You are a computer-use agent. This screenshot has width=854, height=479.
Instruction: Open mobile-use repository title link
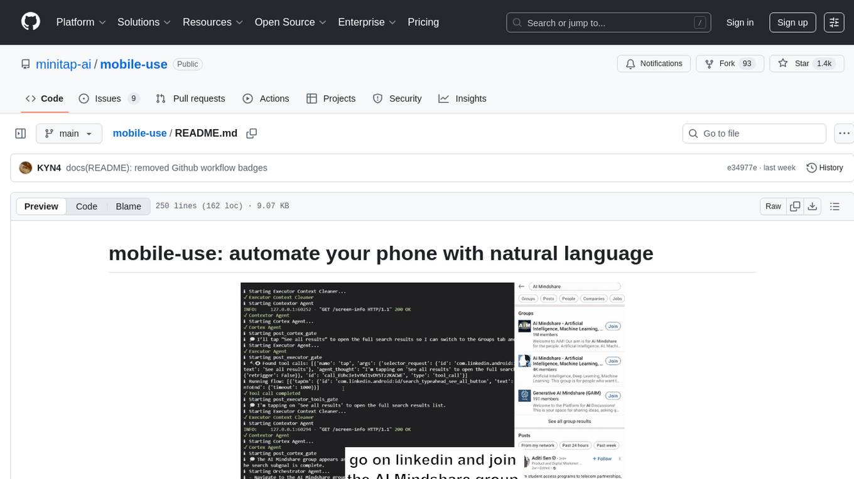(x=134, y=64)
